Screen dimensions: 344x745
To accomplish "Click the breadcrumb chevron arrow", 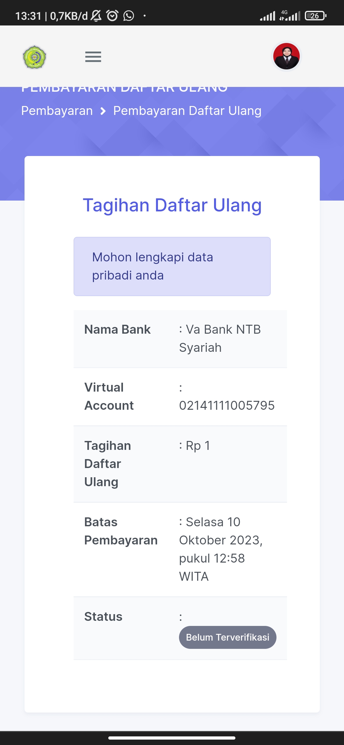I will (x=103, y=111).
